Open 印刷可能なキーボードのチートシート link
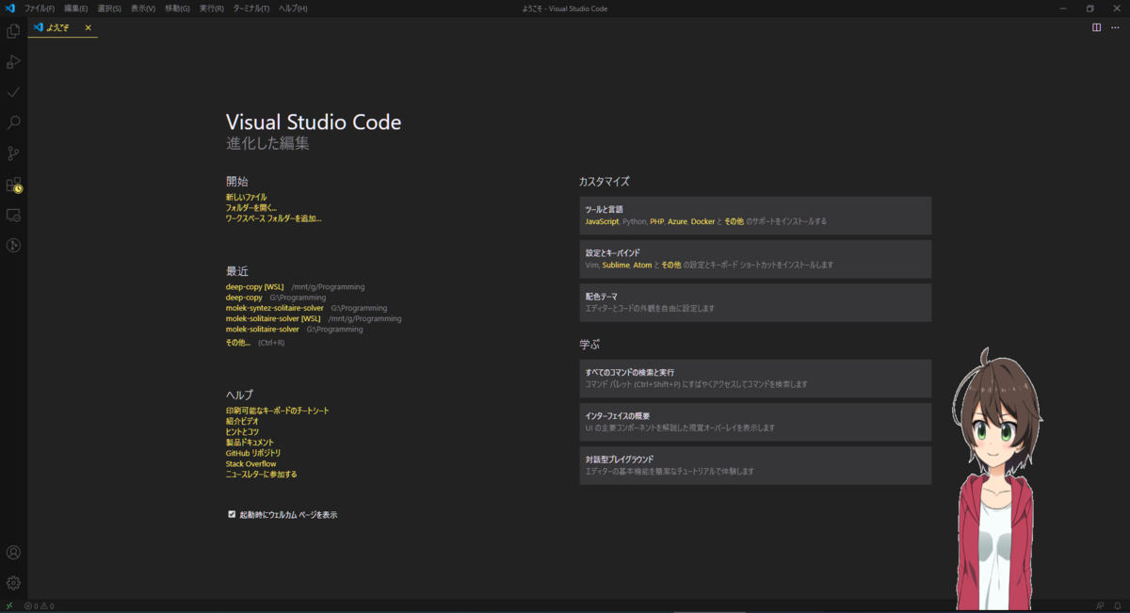The height and width of the screenshot is (613, 1130). 278,411
